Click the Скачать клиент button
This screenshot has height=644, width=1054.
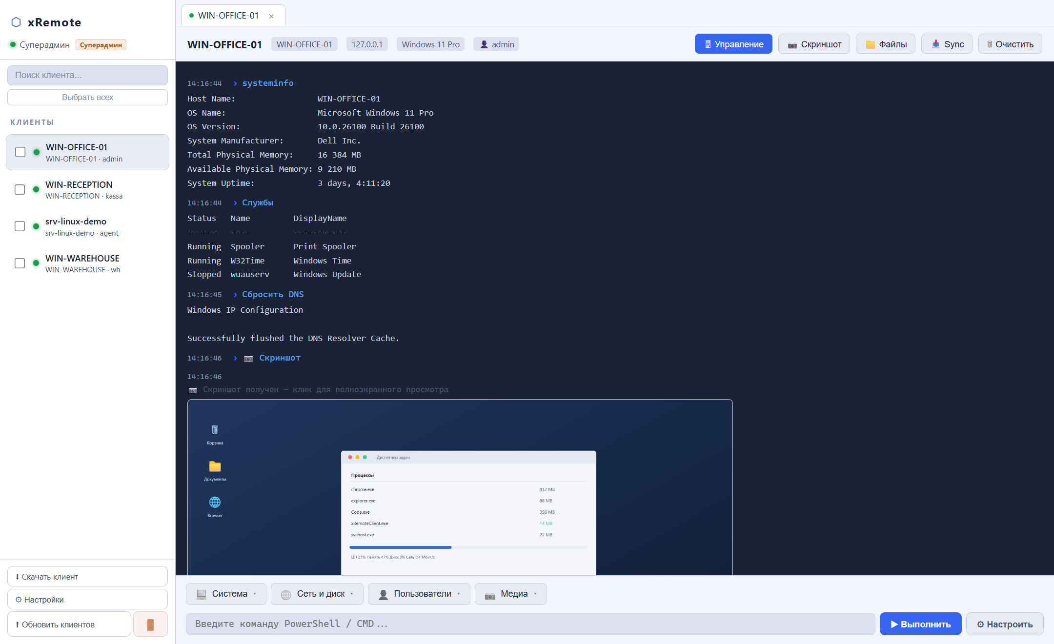pos(87,577)
